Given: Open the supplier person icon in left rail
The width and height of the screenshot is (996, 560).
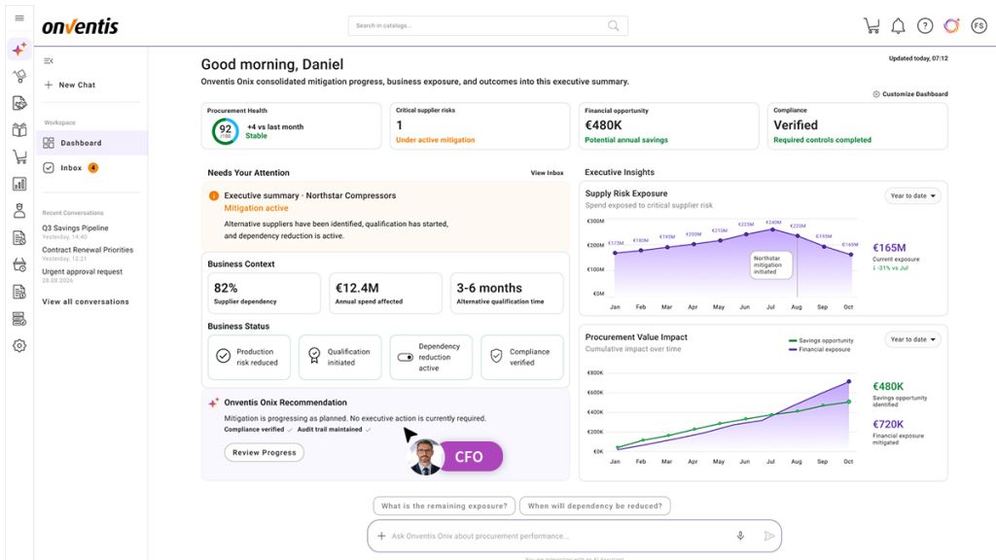Looking at the screenshot, I should click(x=19, y=211).
